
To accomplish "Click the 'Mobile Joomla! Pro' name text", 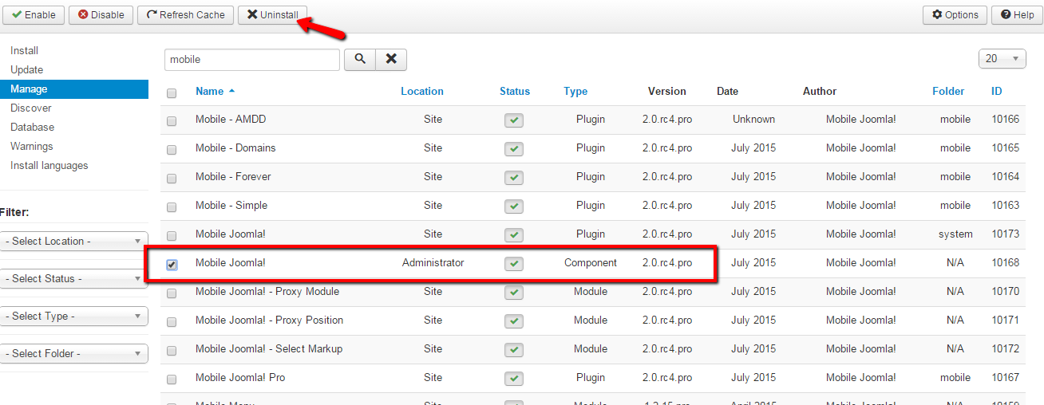I will pyautogui.click(x=240, y=377).
